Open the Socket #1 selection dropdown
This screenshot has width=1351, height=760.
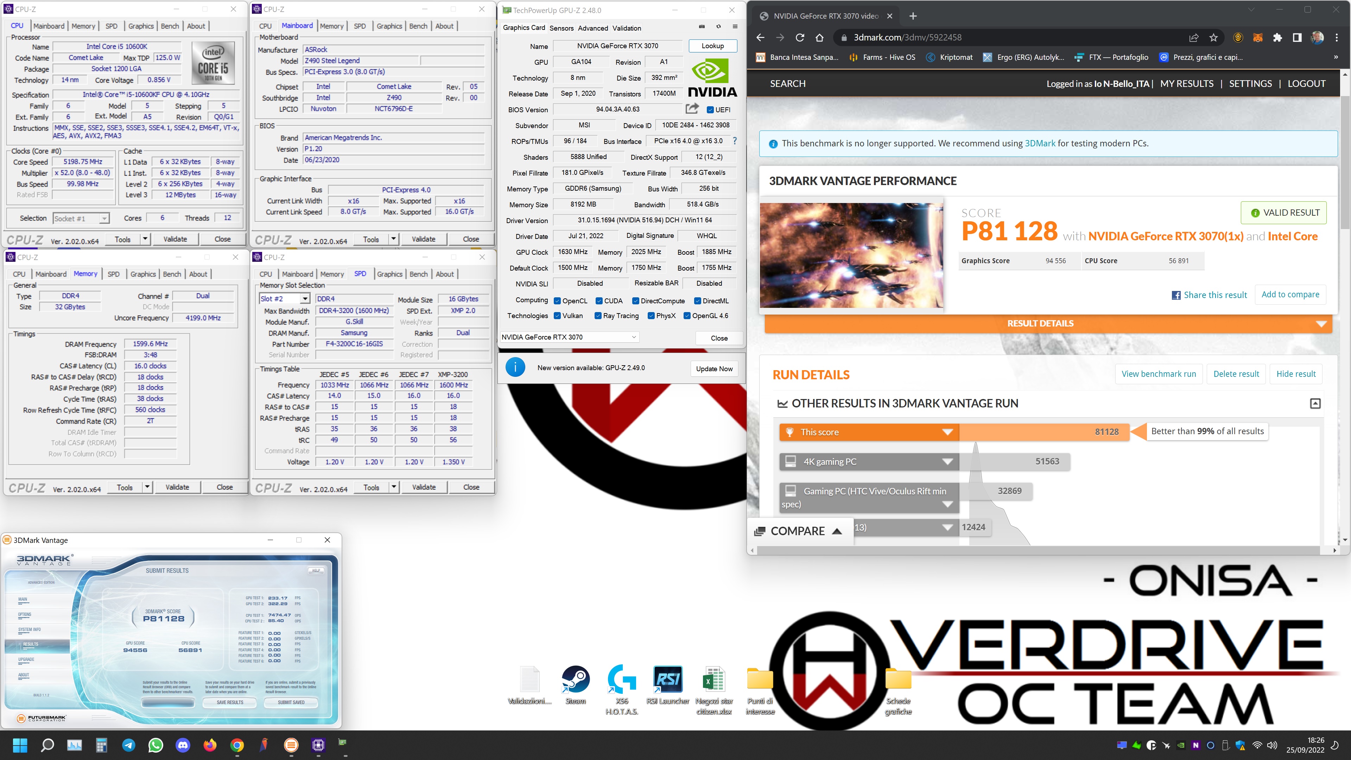[81, 218]
